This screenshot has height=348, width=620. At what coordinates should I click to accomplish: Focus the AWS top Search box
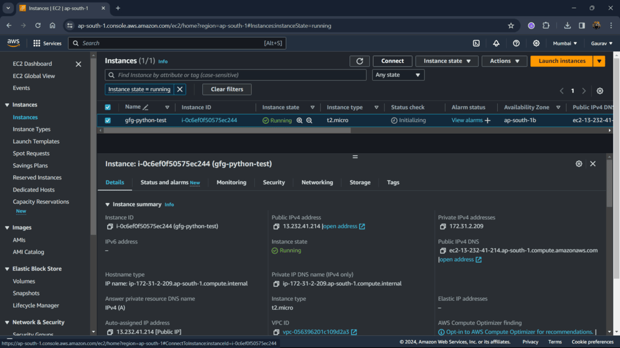(177, 43)
